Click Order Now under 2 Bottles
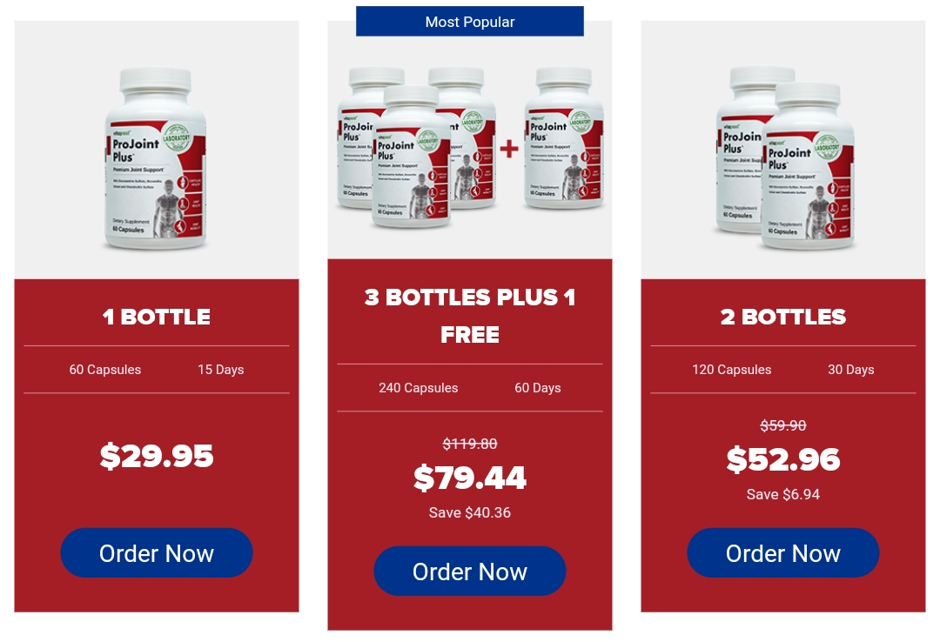 (783, 552)
